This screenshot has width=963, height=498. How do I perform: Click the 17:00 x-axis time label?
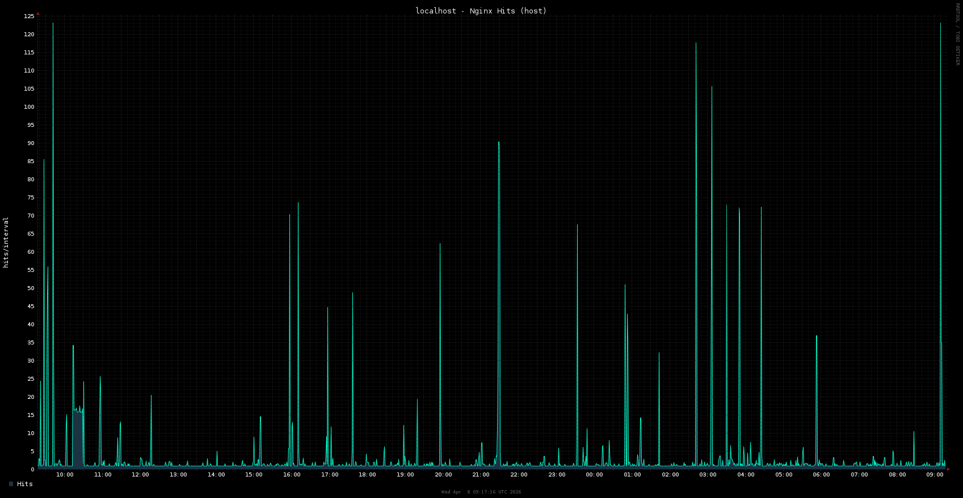pyautogui.click(x=330, y=475)
